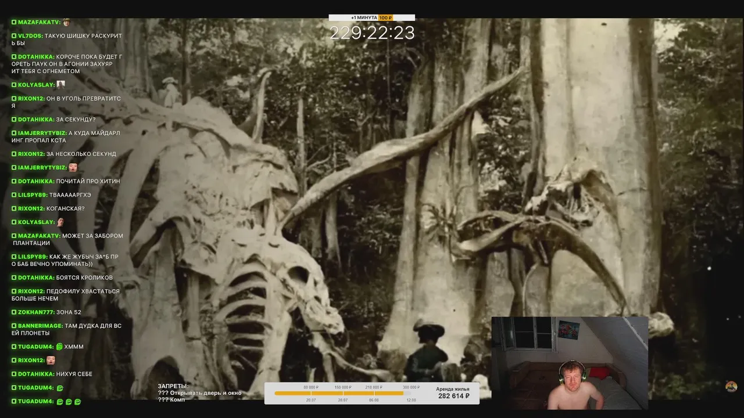
Task: Click the picture emote after KOLYASLAY's first message
Action: click(60, 85)
